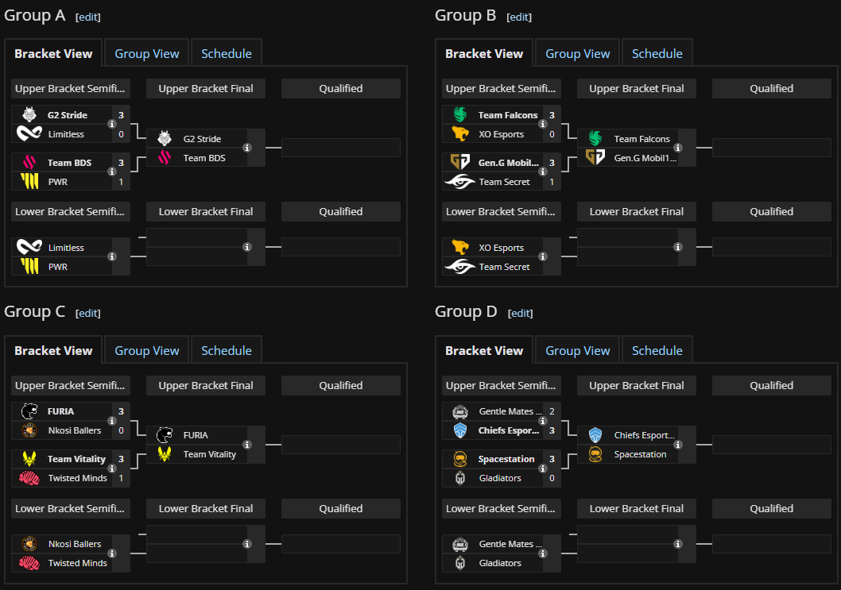
Task: Click Team BDS in Group A Upper Bracket Final
Action: coord(204,158)
